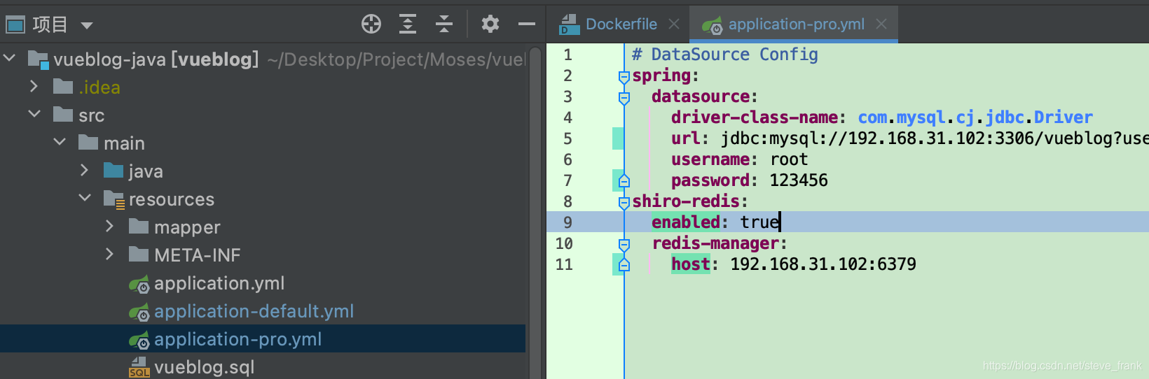Close the application-pro.yml tab
Viewport: 1149px width, 379px height.
881,24
